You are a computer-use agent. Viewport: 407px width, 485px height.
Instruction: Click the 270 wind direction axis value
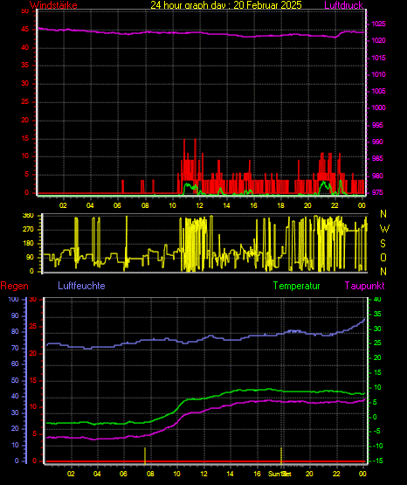(x=29, y=230)
